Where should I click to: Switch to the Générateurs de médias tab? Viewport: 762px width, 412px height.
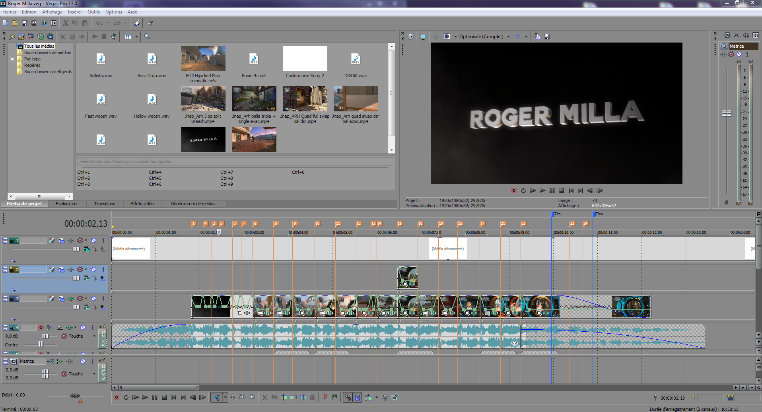(193, 204)
